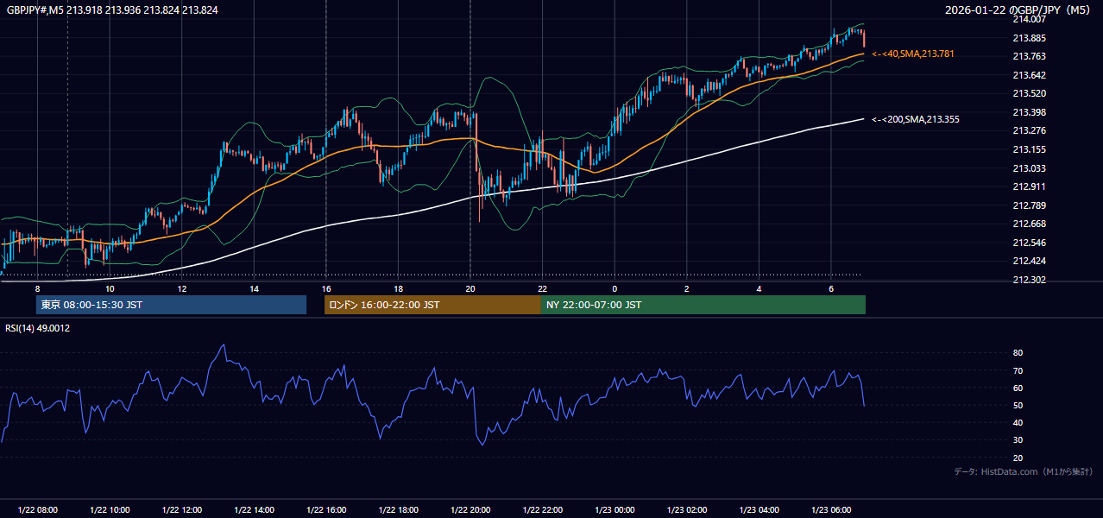Image resolution: width=1103 pixels, height=518 pixels.
Task: Click the 1/22 12:00 date label
Action: pyautogui.click(x=182, y=510)
